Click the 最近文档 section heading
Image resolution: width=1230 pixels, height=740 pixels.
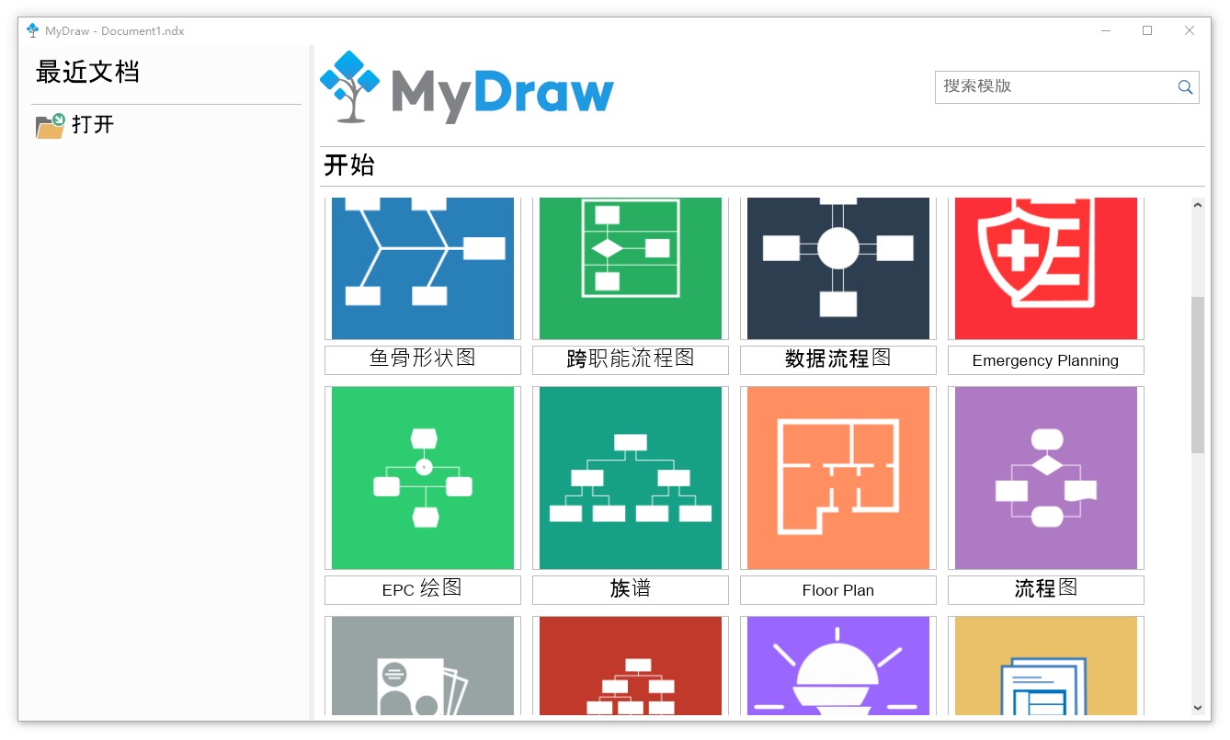(87, 72)
